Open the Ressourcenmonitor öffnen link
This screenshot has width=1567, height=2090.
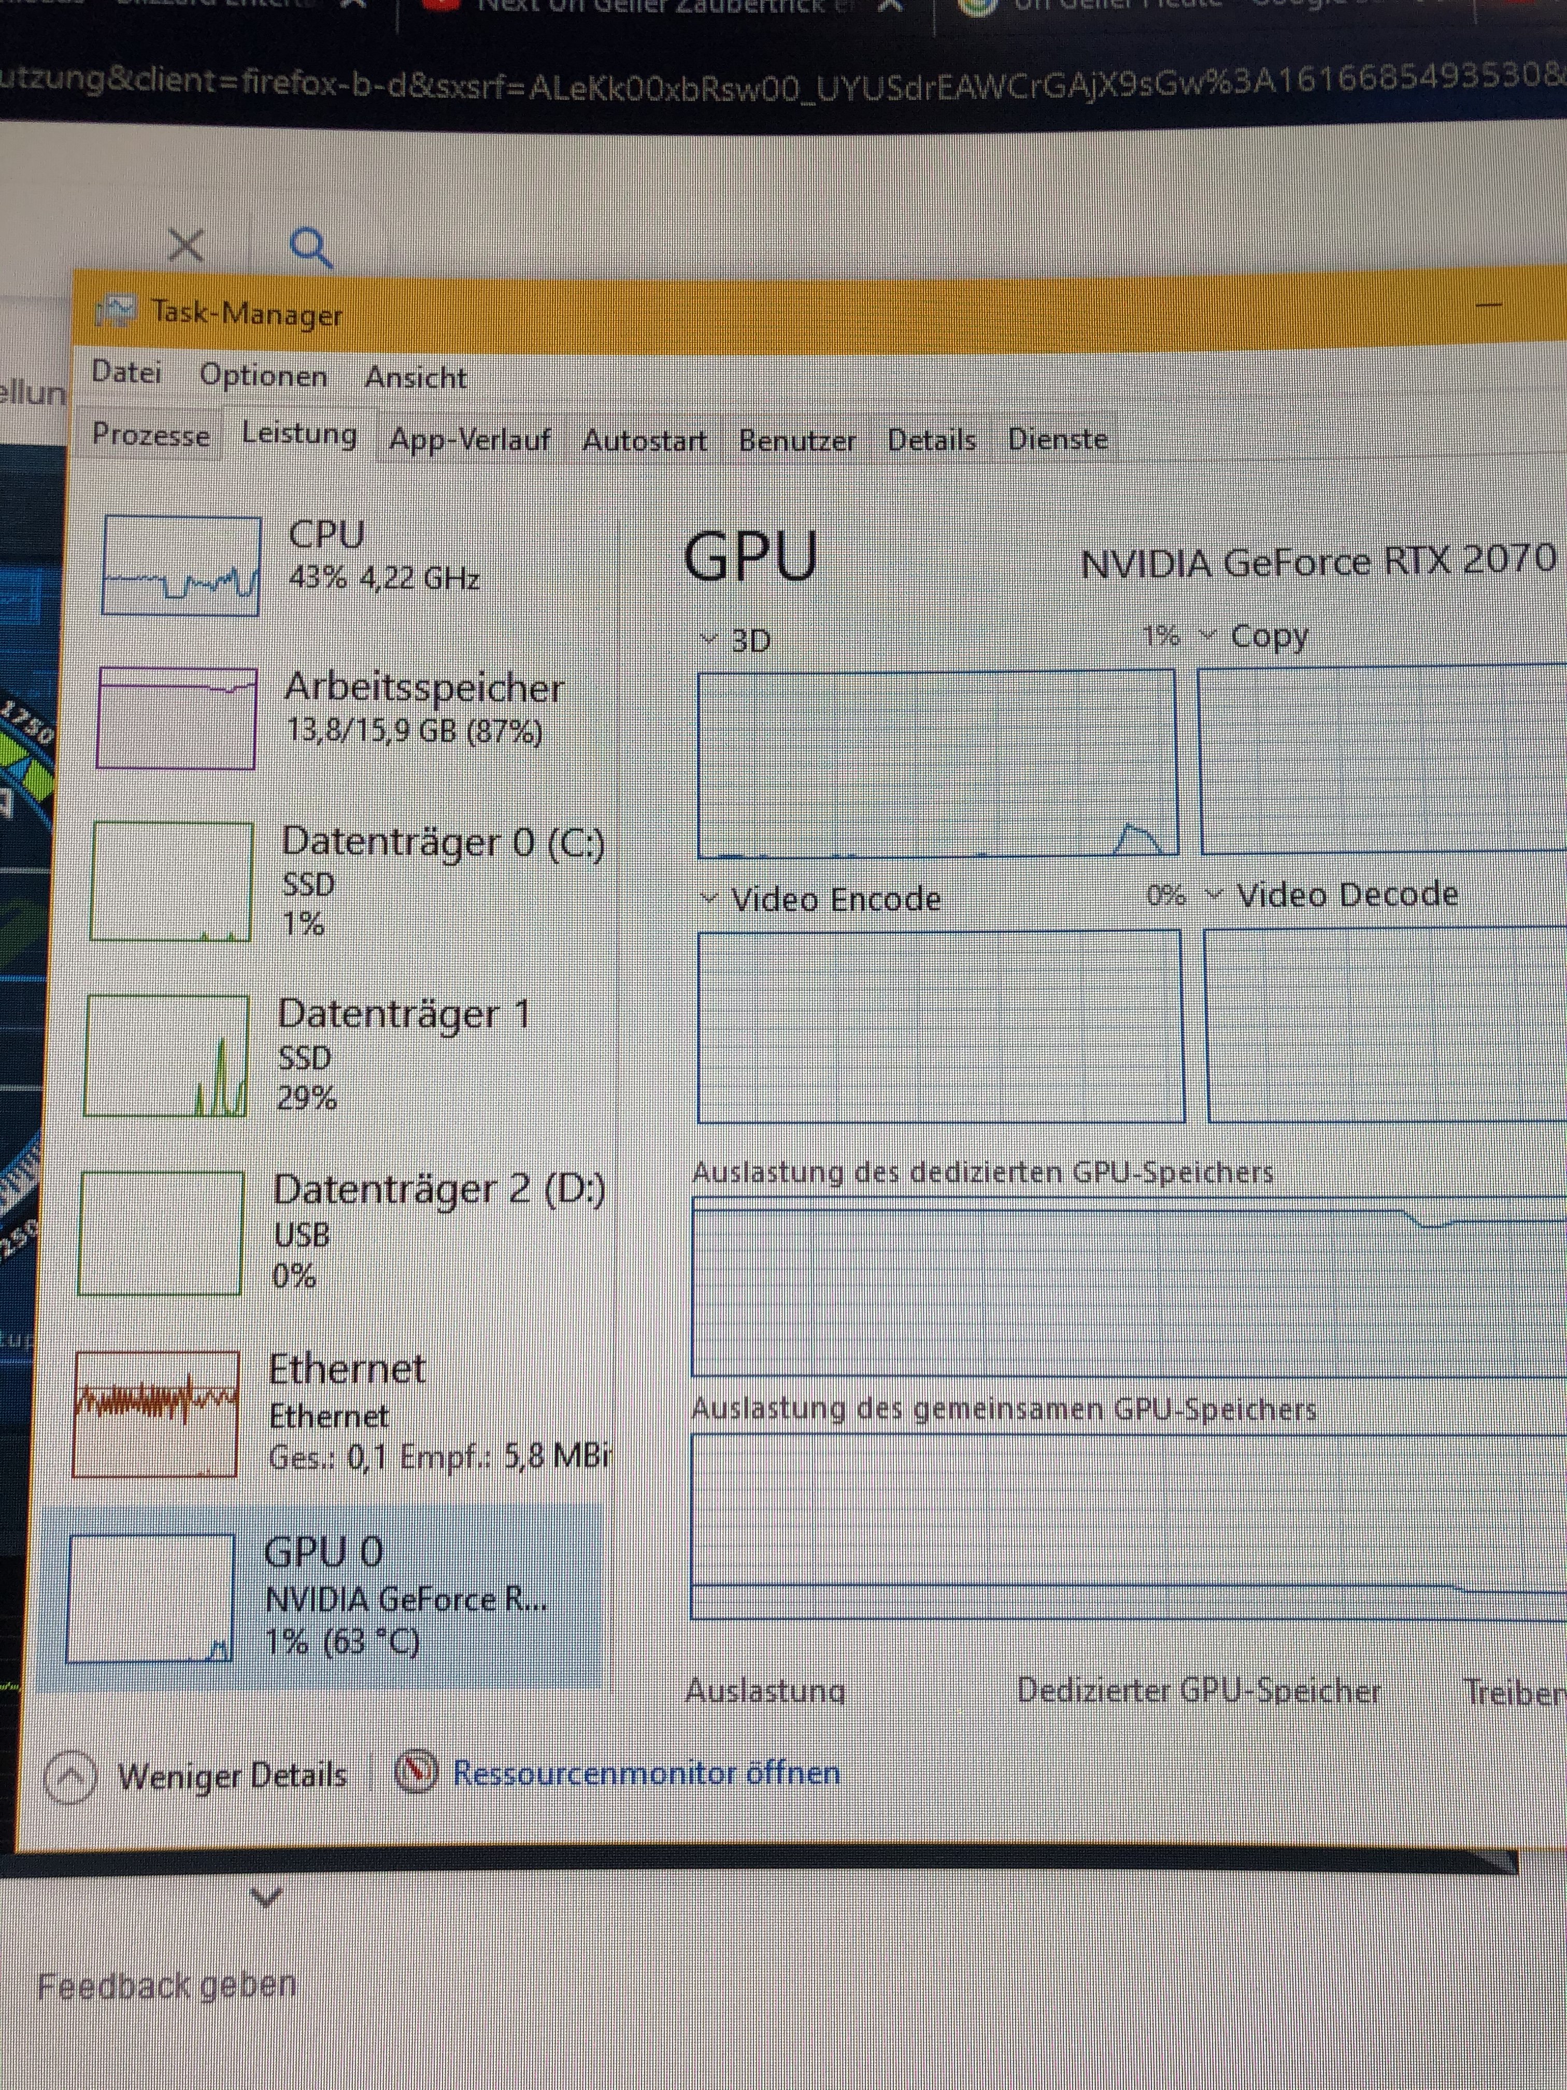[x=646, y=1773]
